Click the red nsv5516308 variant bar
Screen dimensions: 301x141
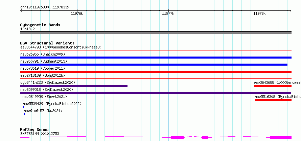point(273,100)
